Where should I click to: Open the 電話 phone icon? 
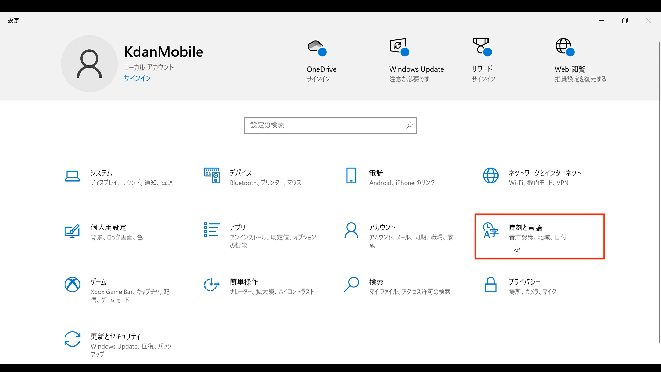tap(351, 176)
